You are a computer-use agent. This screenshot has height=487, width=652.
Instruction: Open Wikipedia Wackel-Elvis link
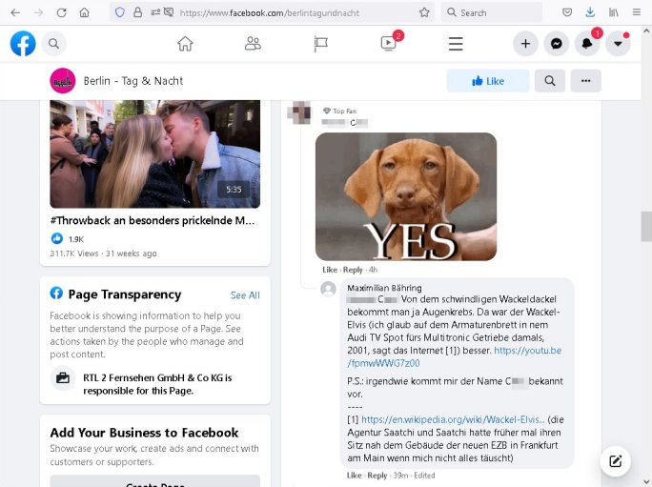tap(453, 419)
